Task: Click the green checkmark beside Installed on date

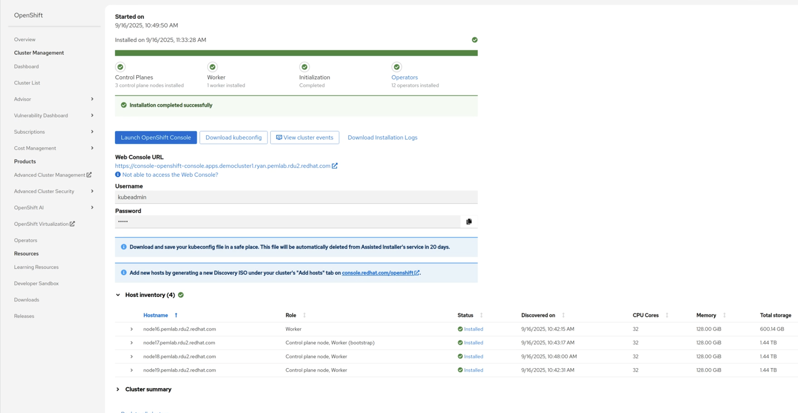Action: pos(475,40)
